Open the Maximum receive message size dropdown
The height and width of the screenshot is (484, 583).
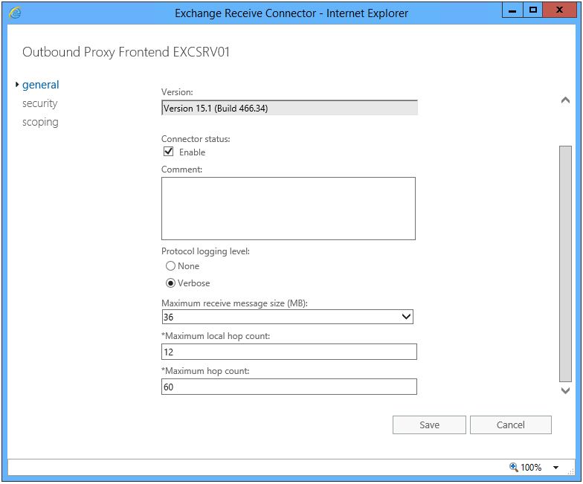(287, 317)
